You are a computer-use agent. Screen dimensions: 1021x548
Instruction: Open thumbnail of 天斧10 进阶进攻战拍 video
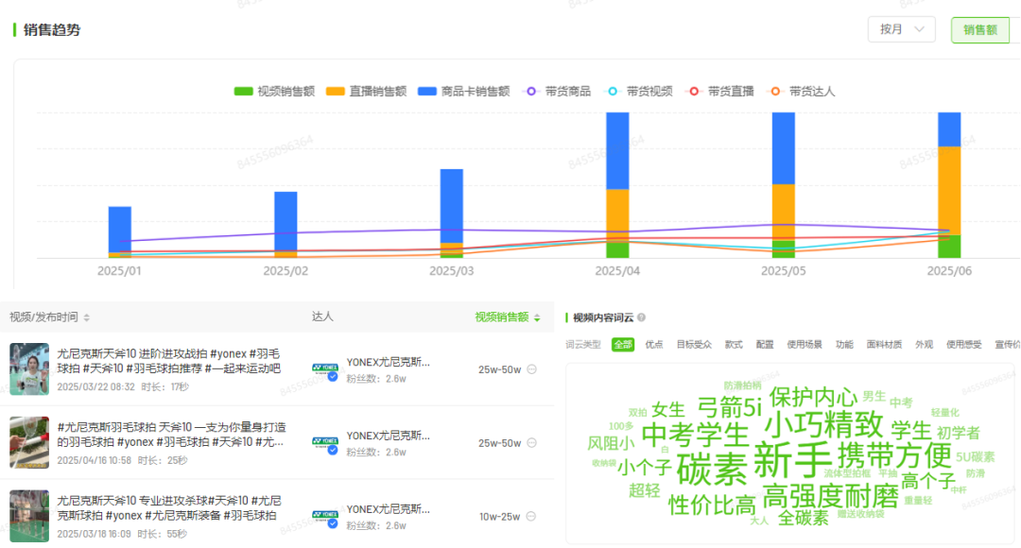(x=29, y=369)
